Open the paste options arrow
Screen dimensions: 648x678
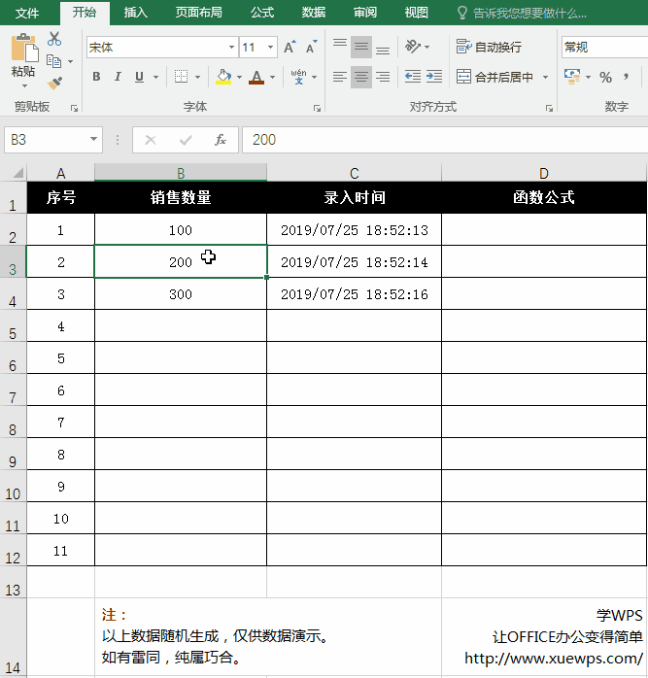(x=24, y=86)
